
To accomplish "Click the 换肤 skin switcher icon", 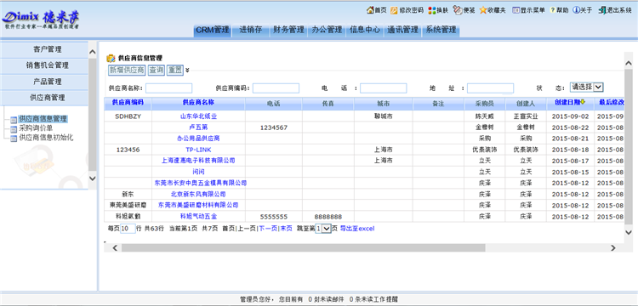I will click(431, 10).
